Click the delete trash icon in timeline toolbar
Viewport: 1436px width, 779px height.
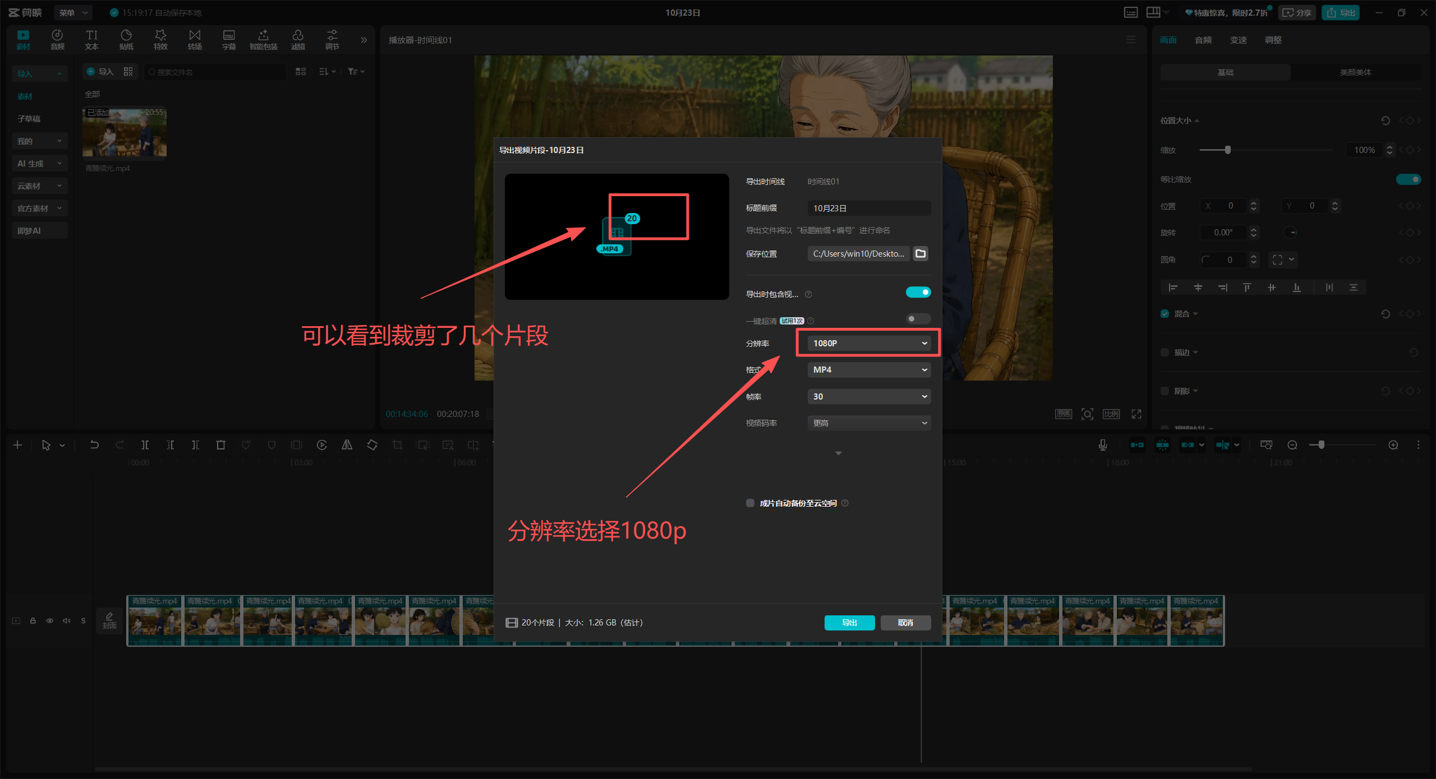(x=220, y=445)
